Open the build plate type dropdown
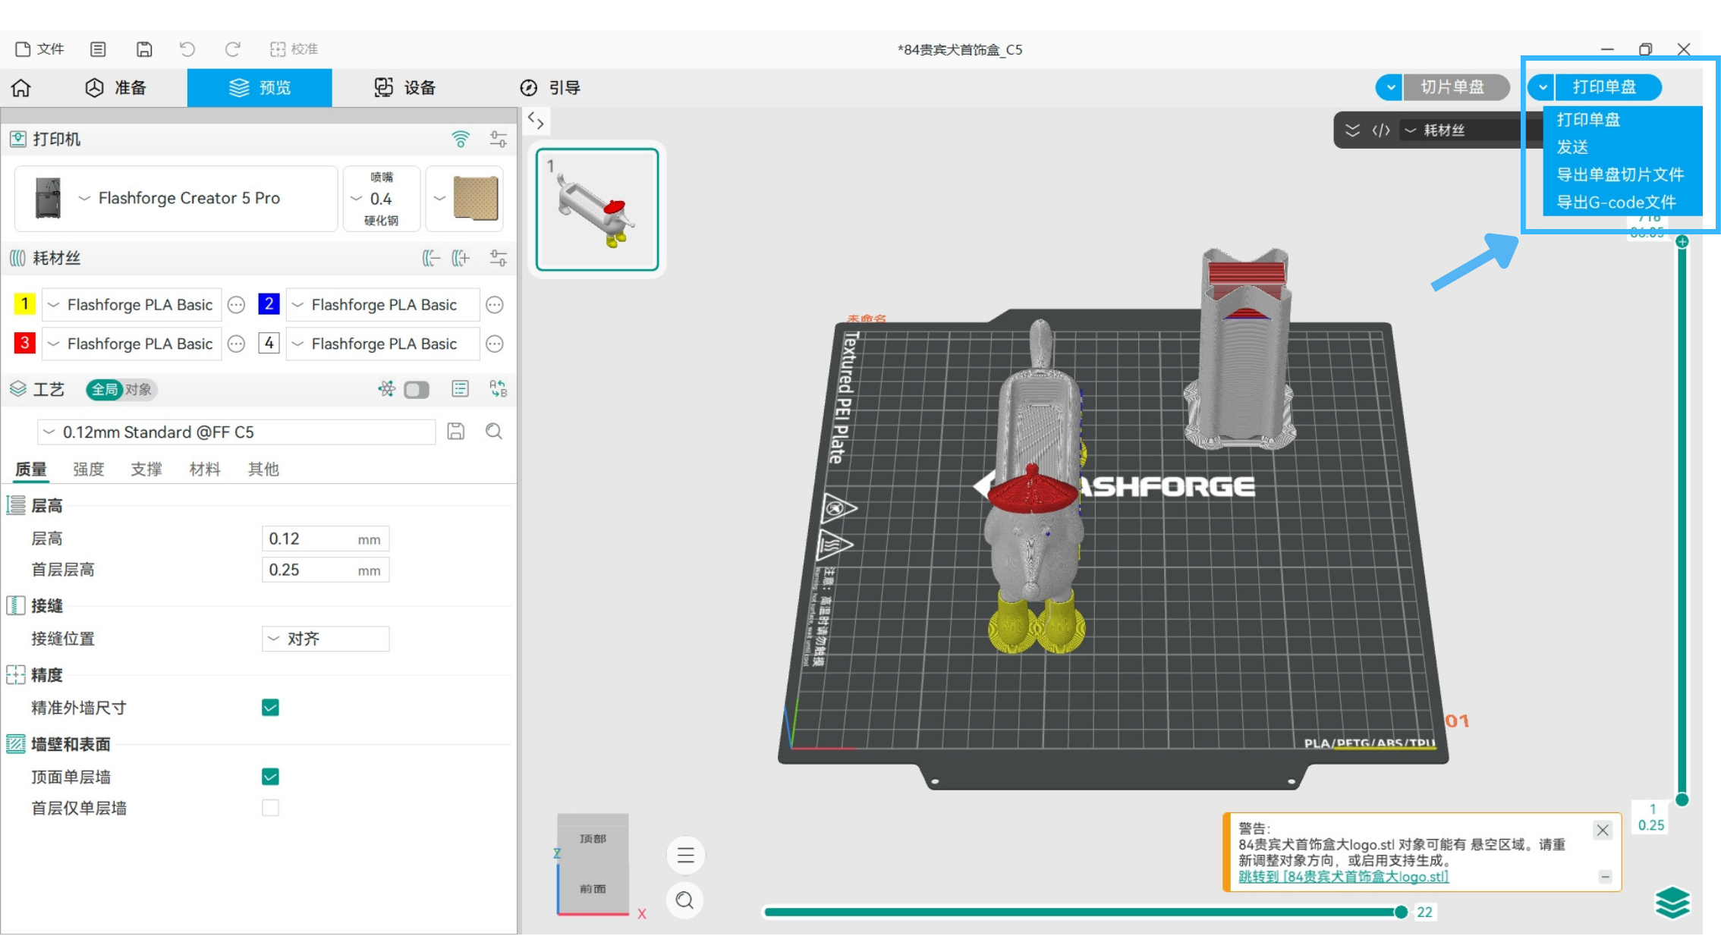1721x936 pixels. click(x=464, y=199)
